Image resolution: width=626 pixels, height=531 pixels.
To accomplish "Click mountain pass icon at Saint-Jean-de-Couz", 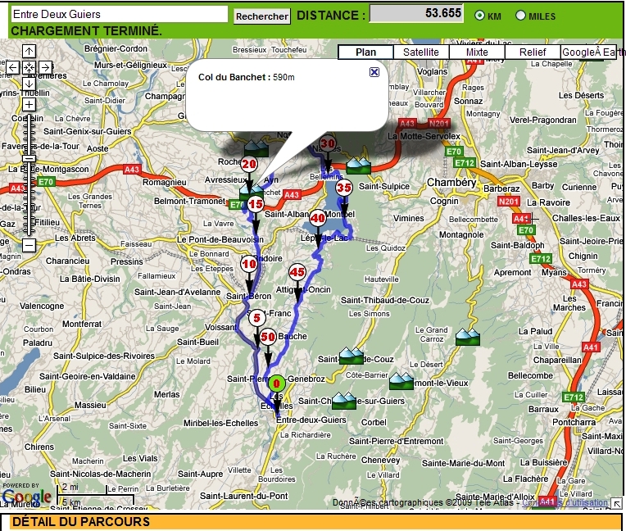I will (x=351, y=356).
